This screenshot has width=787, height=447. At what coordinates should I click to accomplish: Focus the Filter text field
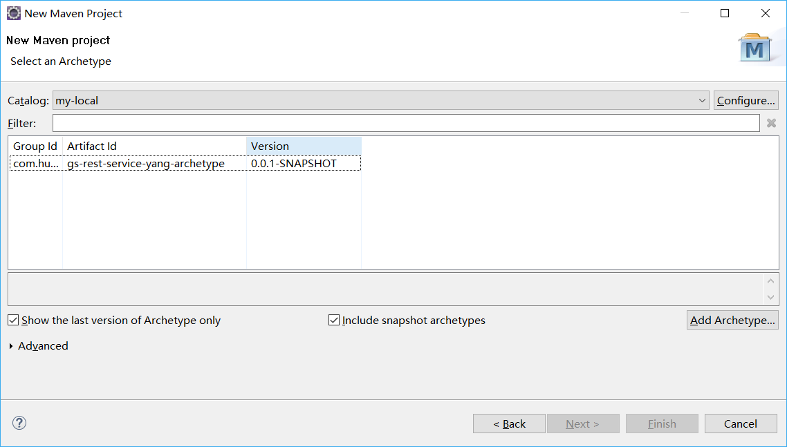coord(406,123)
